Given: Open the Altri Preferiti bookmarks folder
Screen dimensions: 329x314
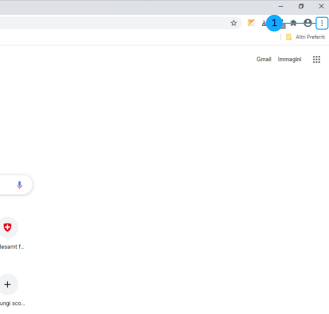Looking at the screenshot, I should [305, 37].
